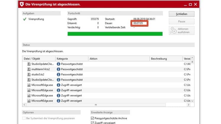Click the Aktionen ausführen button

point(181,30)
